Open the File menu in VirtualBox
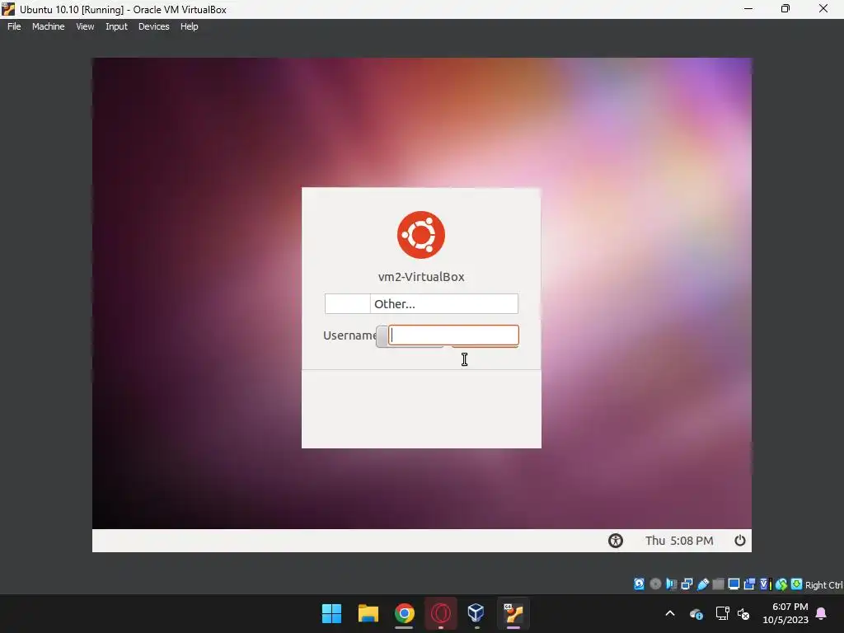 [14, 26]
